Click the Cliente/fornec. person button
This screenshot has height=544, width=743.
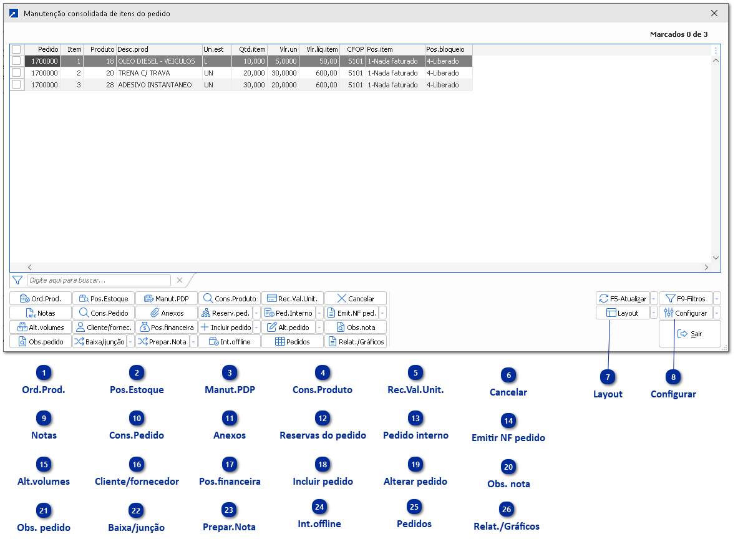pyautogui.click(x=104, y=328)
